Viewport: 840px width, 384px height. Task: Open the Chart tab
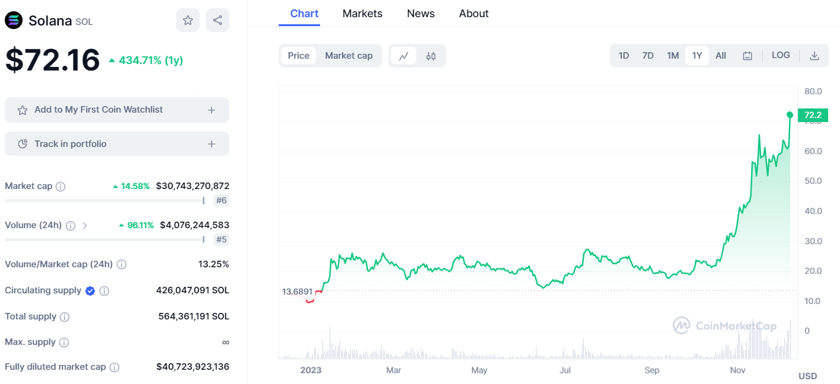tap(304, 14)
